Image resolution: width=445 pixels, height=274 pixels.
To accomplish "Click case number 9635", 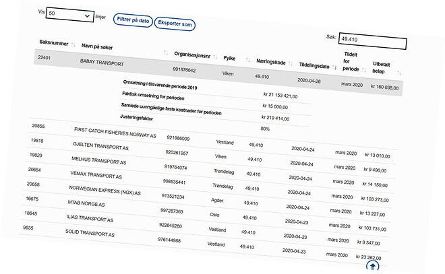I will (x=28, y=228).
